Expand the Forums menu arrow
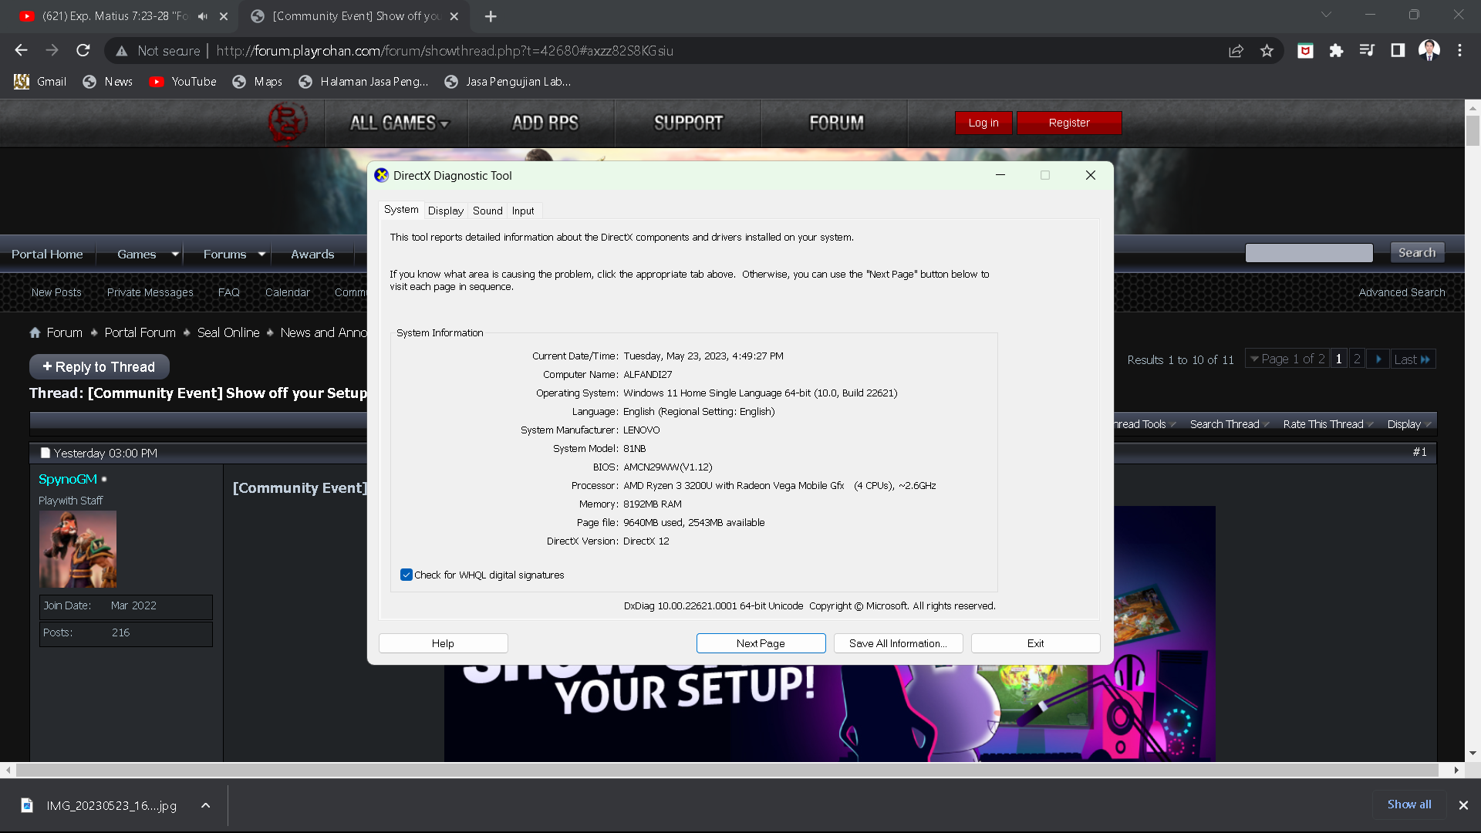The image size is (1481, 833). (x=261, y=254)
